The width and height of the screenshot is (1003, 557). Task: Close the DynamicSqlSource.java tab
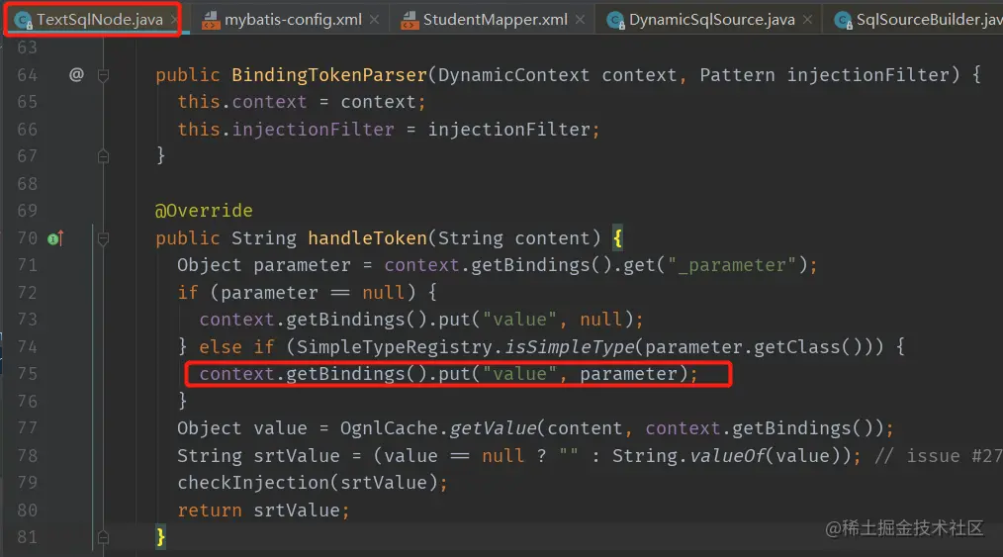pyautogui.click(x=807, y=20)
